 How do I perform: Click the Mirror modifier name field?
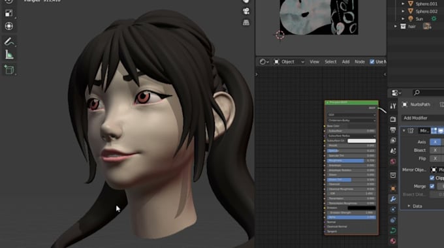tap(424, 131)
